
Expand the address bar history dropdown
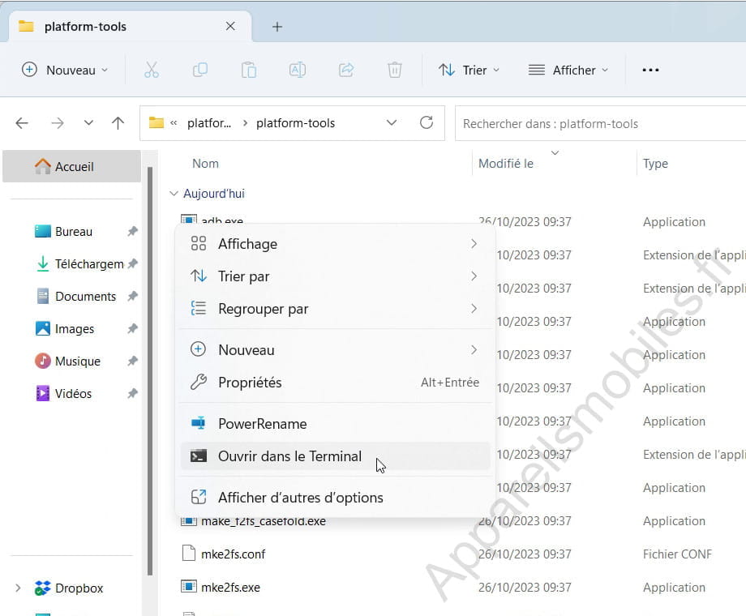pyautogui.click(x=392, y=122)
